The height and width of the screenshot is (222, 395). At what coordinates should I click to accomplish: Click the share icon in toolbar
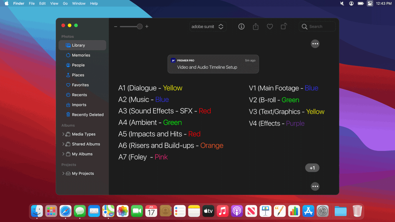coord(256,27)
